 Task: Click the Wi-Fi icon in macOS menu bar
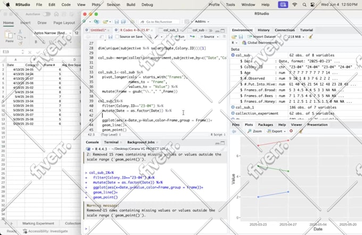click(x=294, y=5)
